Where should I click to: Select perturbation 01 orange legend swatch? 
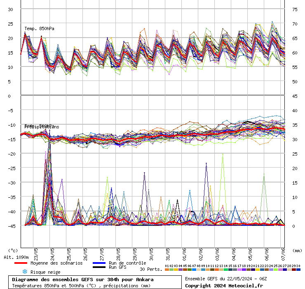[x=167, y=270]
